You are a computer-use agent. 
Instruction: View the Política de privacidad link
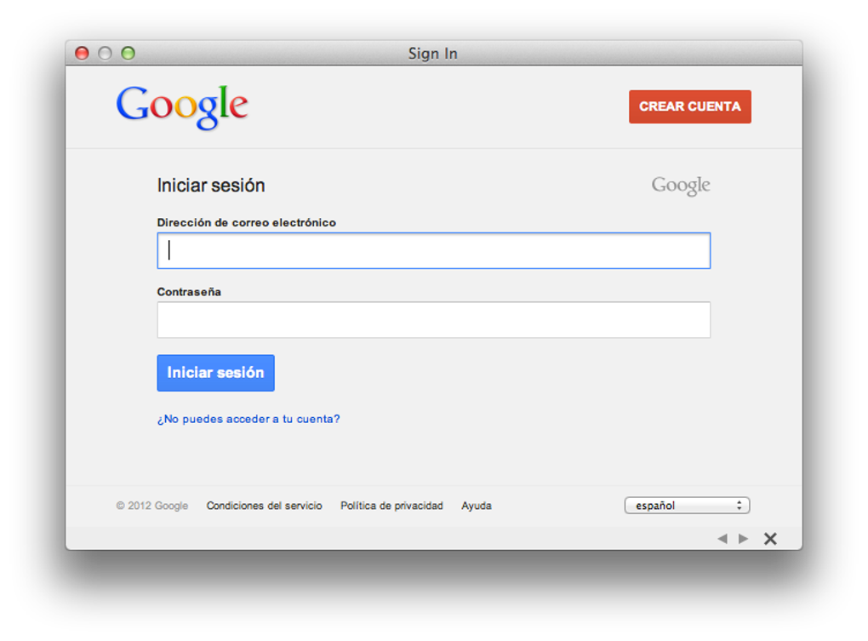coord(391,506)
